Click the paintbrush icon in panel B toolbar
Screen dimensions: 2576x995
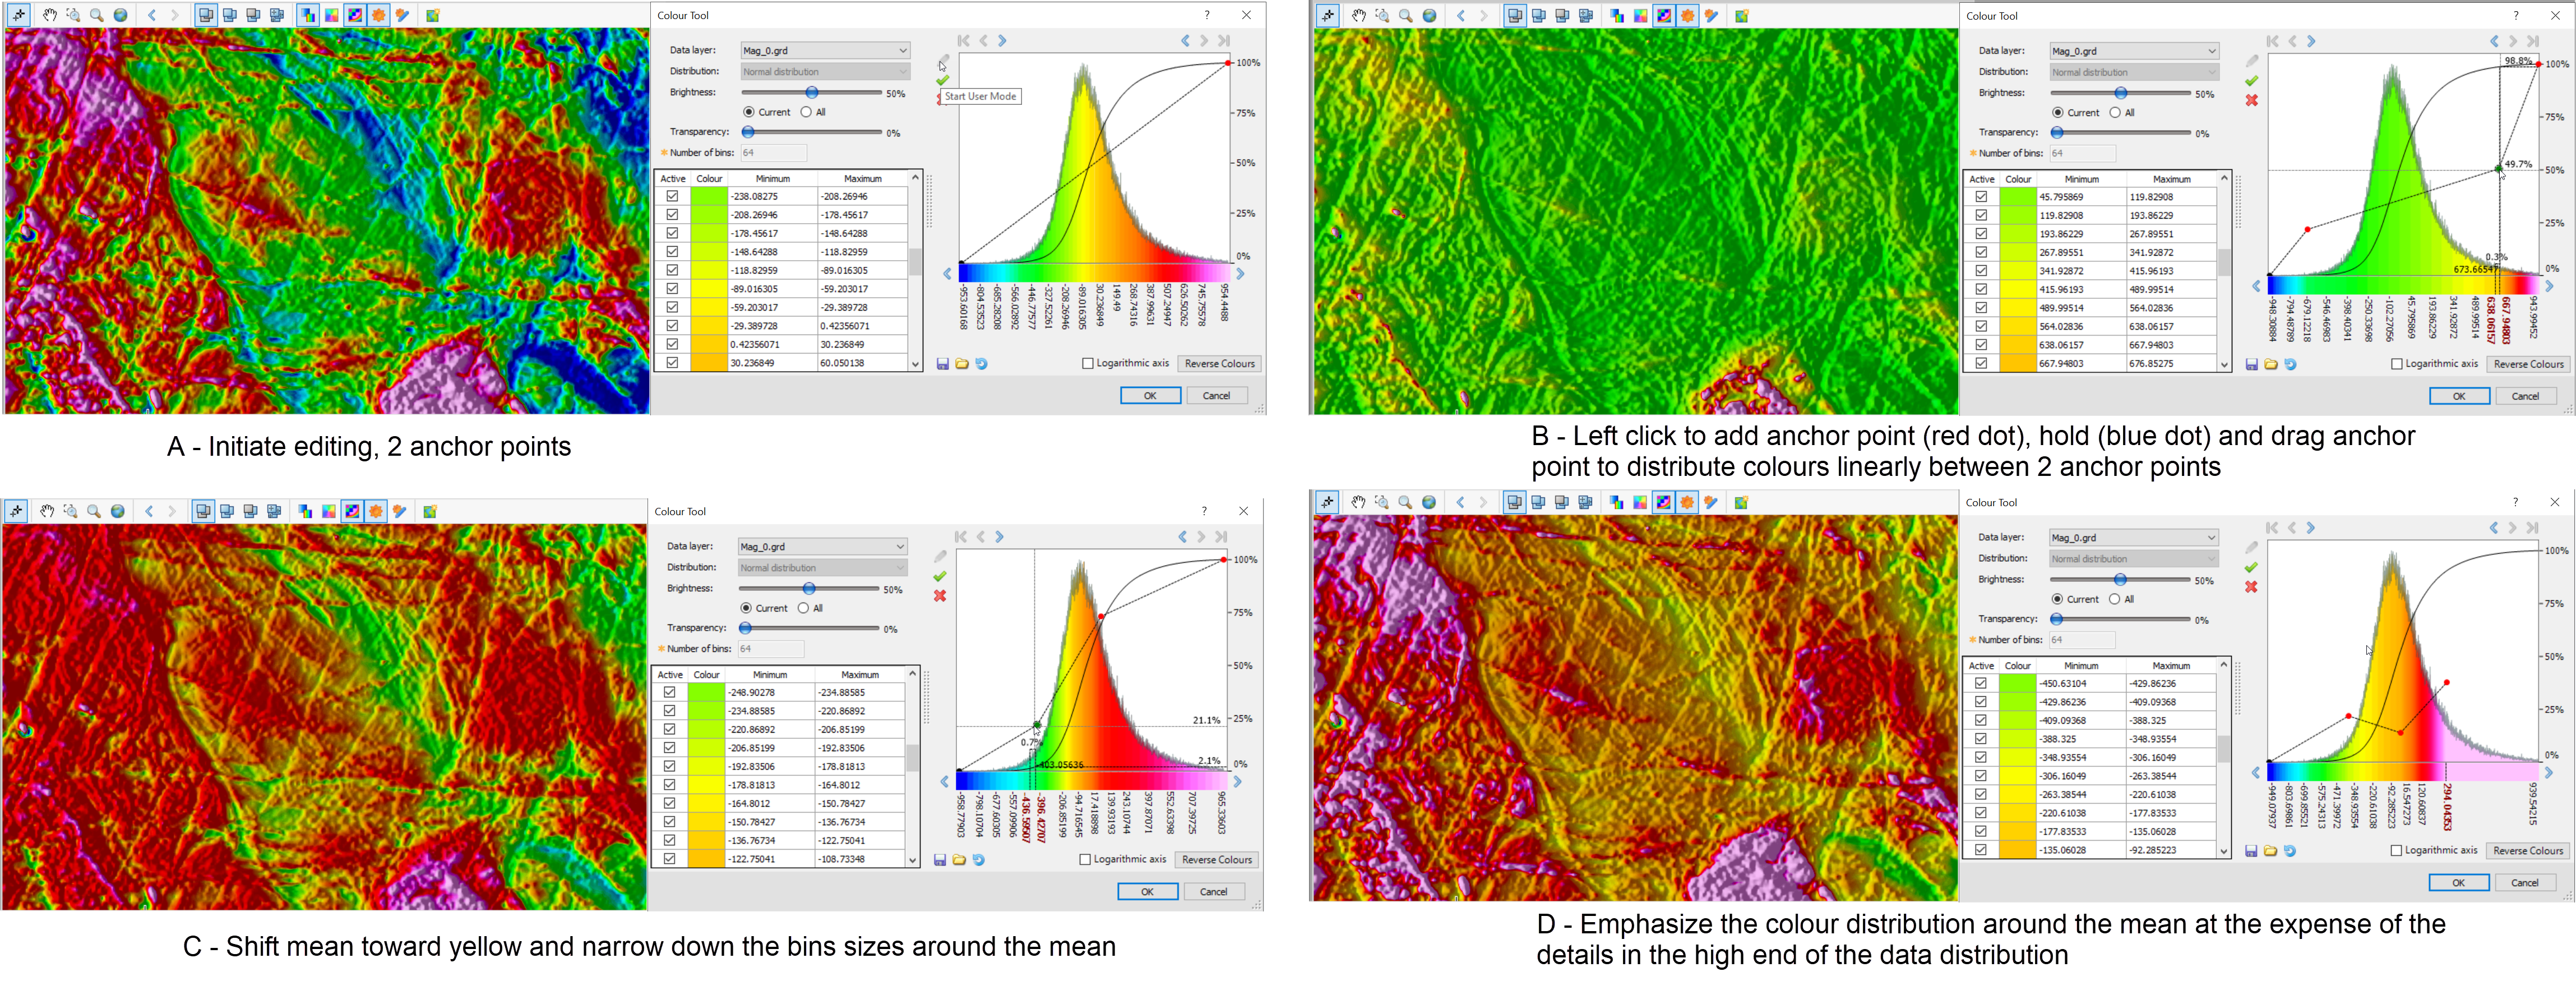[x=1712, y=15]
